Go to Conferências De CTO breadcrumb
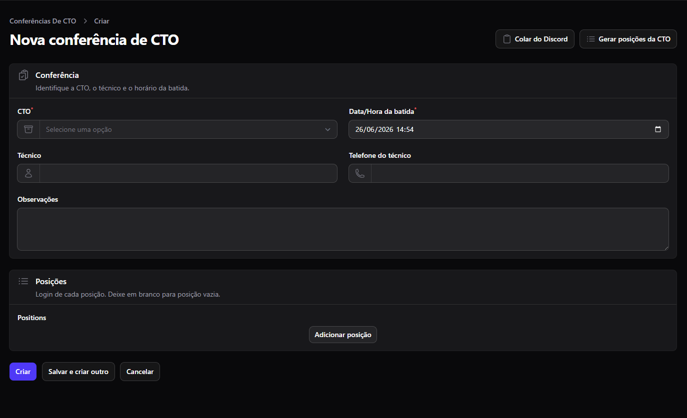 [43, 21]
